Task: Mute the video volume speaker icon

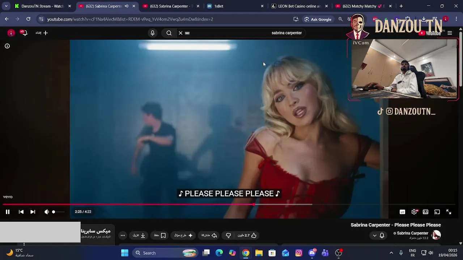Action: [x=47, y=212]
